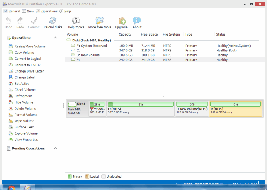Click the Defragment icon
This screenshot has width=267, height=190.
(11, 96)
